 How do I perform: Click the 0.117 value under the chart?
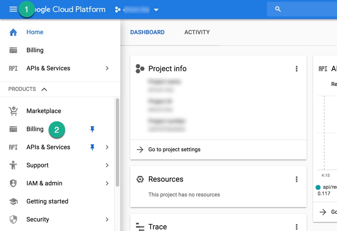coord(324,194)
